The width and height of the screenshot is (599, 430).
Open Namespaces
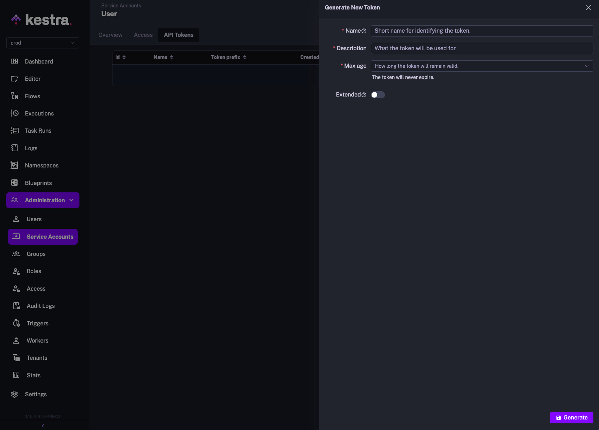pos(41,165)
